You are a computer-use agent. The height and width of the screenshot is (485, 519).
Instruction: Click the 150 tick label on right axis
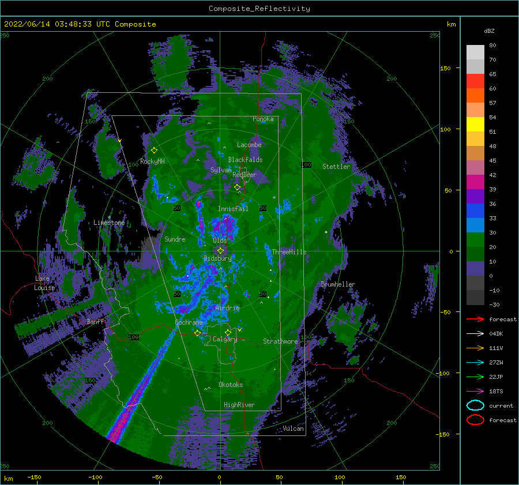click(445, 68)
